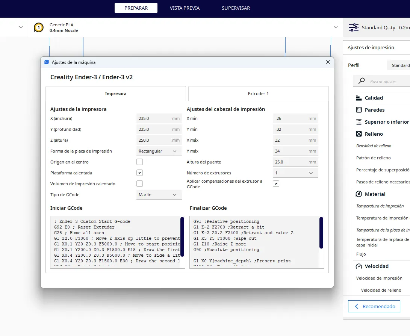Open Standard Quality profile summary
Image resolution: width=410 pixels, height=336 pixels.
click(x=377, y=27)
